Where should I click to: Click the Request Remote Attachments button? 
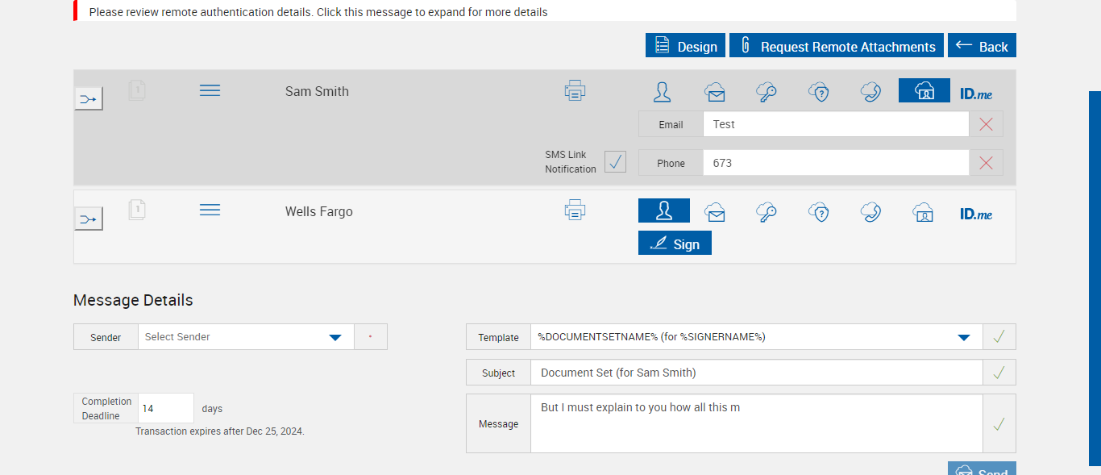[x=837, y=46]
